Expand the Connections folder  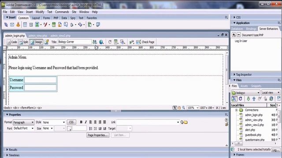(236, 110)
